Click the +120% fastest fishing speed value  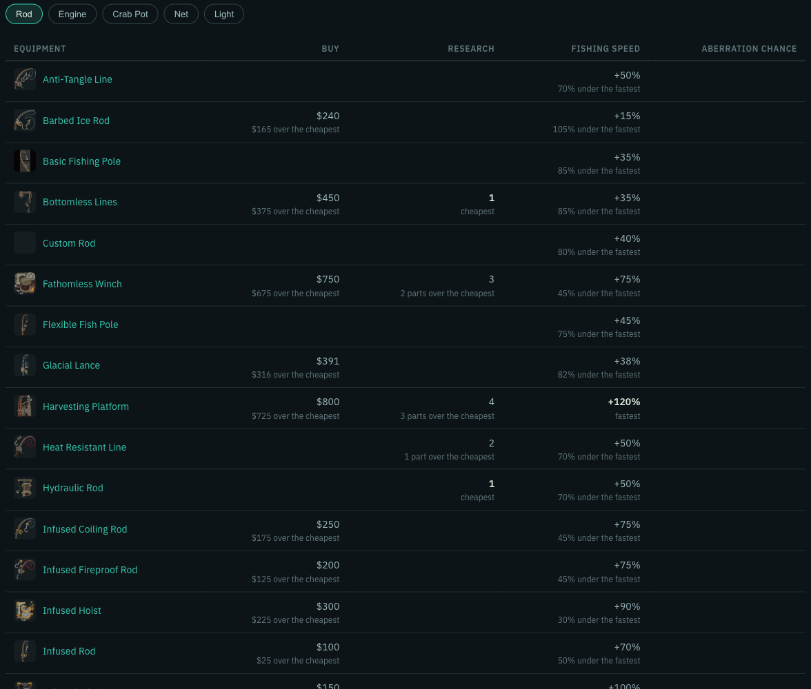pyautogui.click(x=623, y=402)
